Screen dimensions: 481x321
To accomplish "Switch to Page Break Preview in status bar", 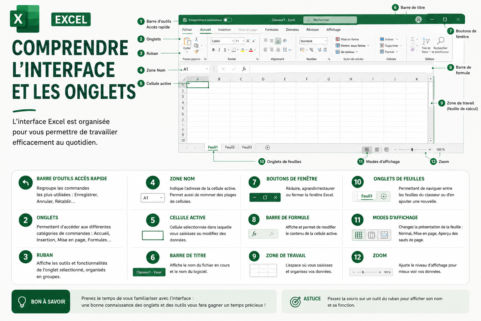I will pyautogui.click(x=386, y=150).
